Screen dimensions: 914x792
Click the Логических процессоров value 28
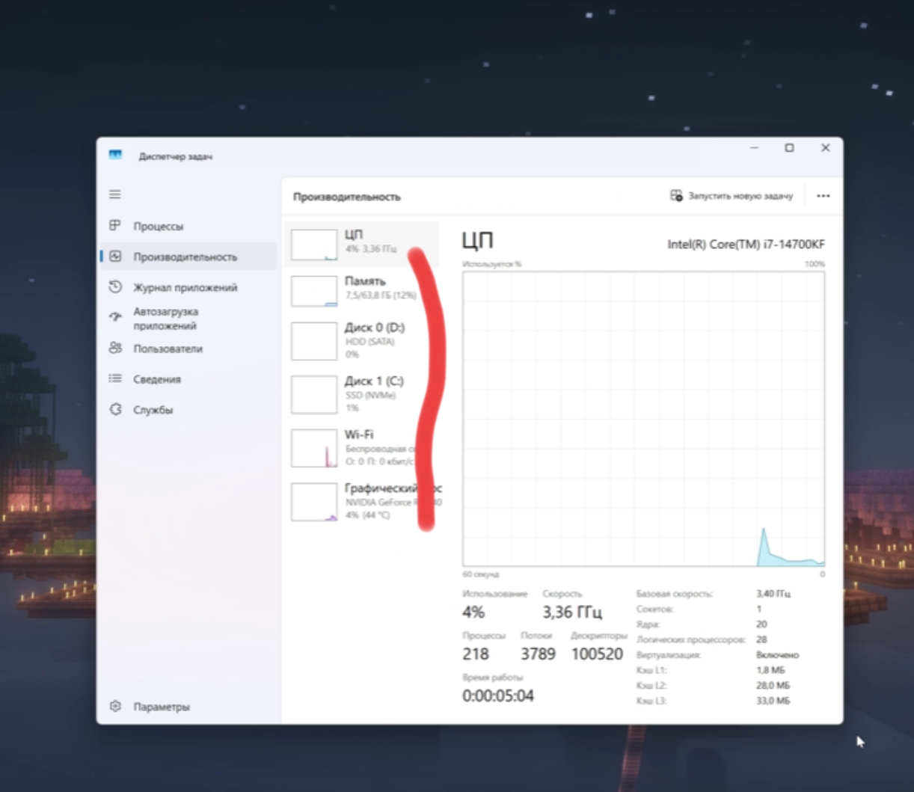(761, 639)
